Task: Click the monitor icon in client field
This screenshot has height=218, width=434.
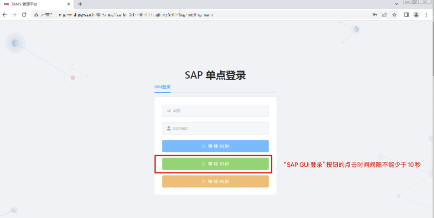Action: point(169,111)
